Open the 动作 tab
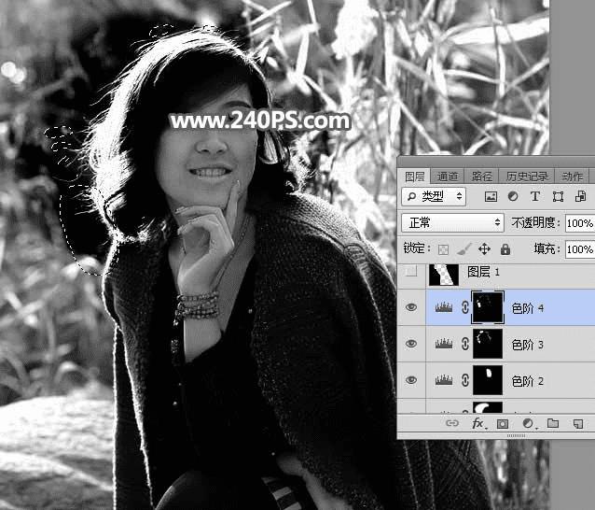 click(x=573, y=177)
